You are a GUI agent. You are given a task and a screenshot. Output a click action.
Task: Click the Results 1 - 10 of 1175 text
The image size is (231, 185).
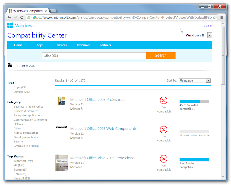(70, 80)
